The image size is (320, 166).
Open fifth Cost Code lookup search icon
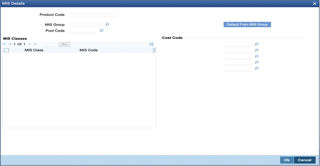click(256, 69)
